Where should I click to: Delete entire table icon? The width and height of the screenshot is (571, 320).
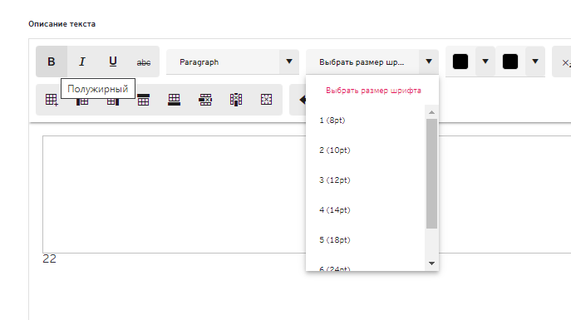coord(267,100)
